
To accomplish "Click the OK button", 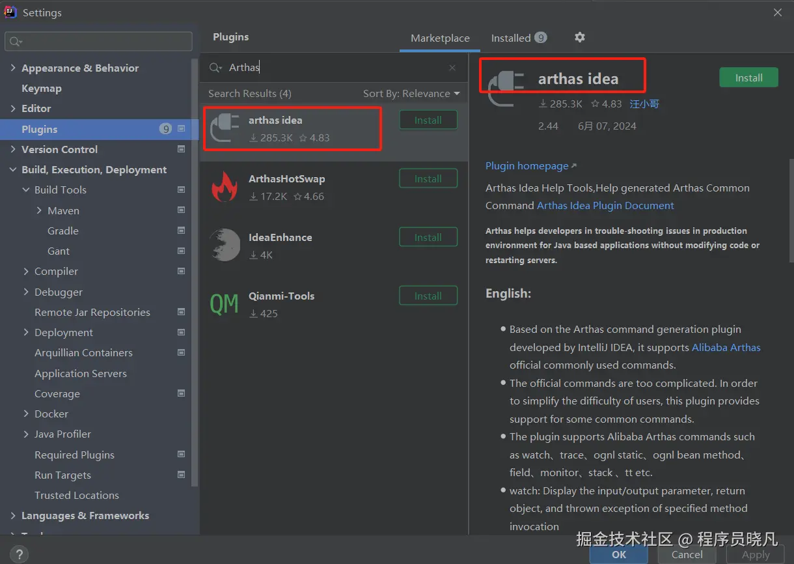I will 619,554.
